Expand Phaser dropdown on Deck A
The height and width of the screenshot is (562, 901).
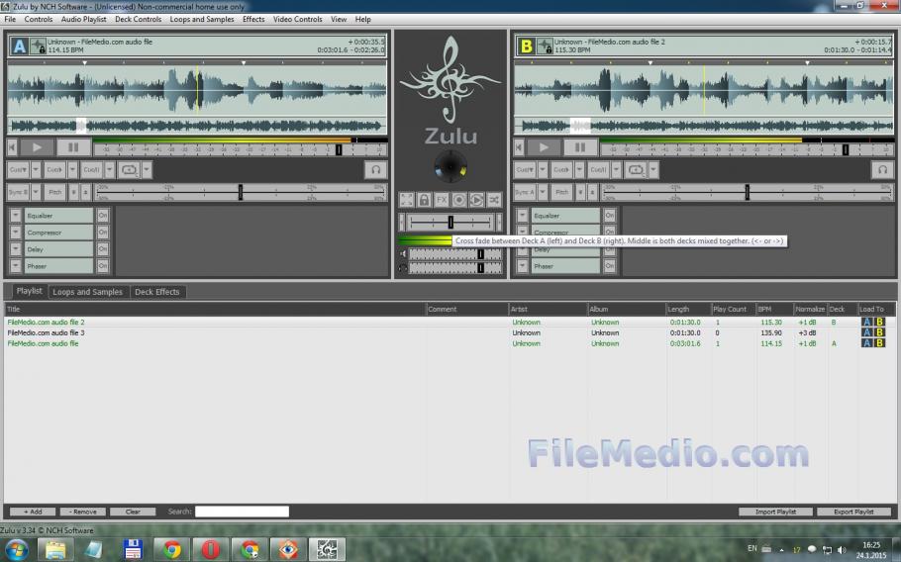click(16, 266)
